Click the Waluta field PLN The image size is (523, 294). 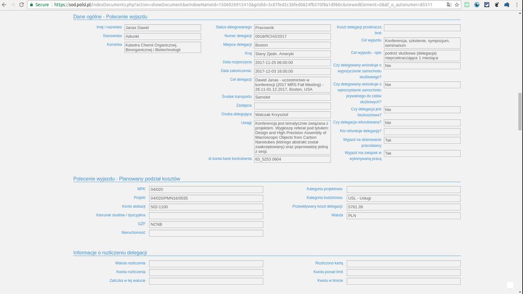click(403, 216)
